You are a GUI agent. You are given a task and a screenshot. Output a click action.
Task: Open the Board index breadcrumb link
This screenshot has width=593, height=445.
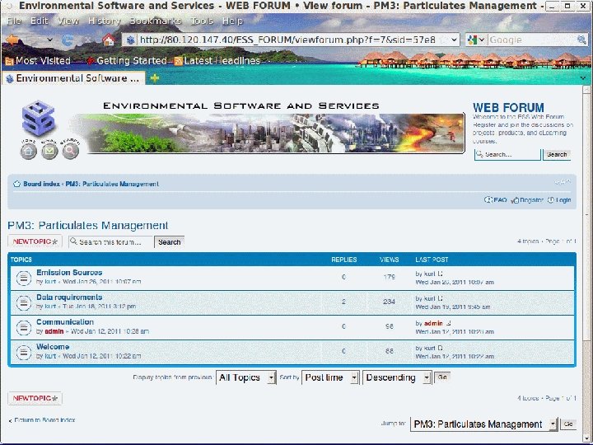point(42,184)
